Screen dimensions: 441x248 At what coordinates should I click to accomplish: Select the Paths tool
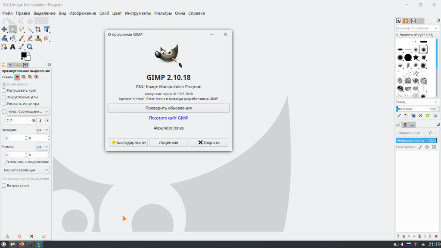coord(4,46)
